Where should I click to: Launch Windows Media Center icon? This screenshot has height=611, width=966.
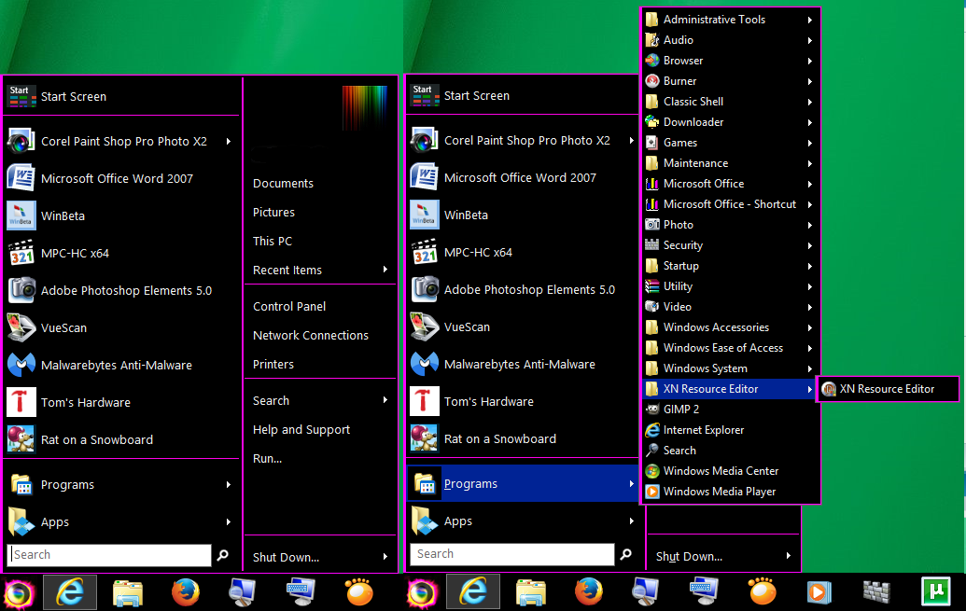[x=651, y=470]
